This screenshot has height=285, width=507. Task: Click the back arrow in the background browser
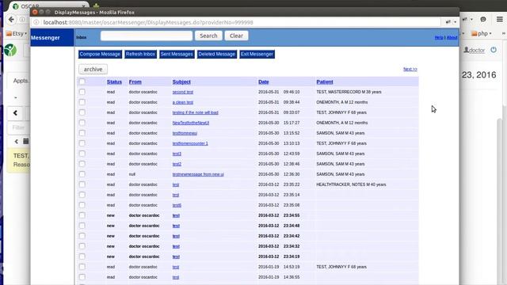pyautogui.click(x=11, y=19)
